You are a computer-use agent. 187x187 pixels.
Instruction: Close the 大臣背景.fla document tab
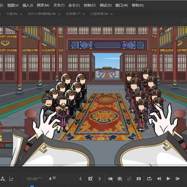point(111,15)
